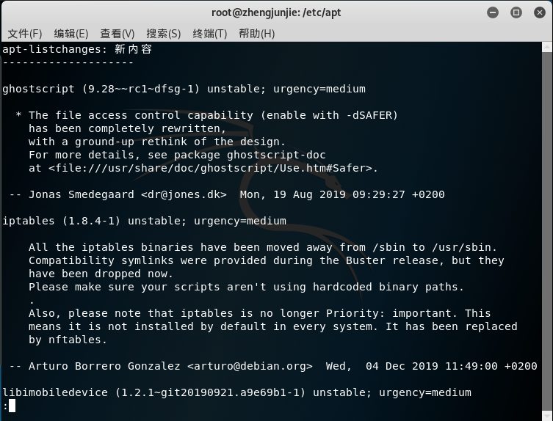Screen dimensions: 553x421
Task: Open the 查看(V) menu
Action: pos(118,34)
